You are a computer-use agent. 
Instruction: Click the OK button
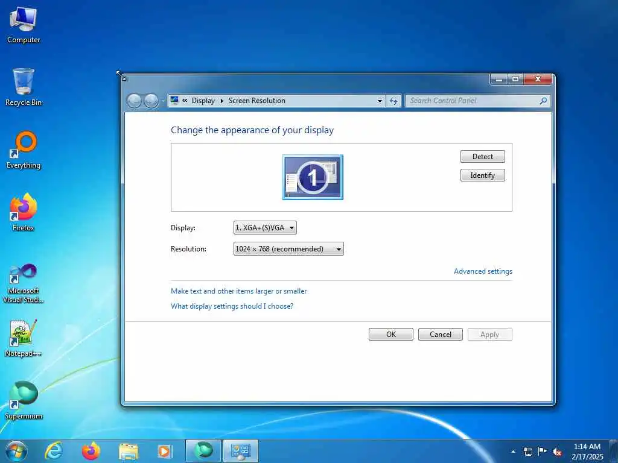pos(391,334)
